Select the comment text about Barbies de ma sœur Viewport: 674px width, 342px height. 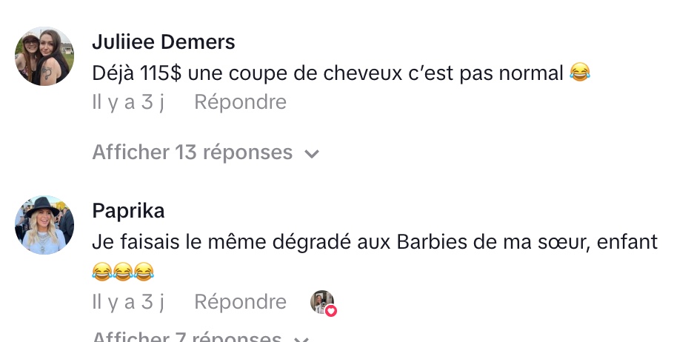375,256
